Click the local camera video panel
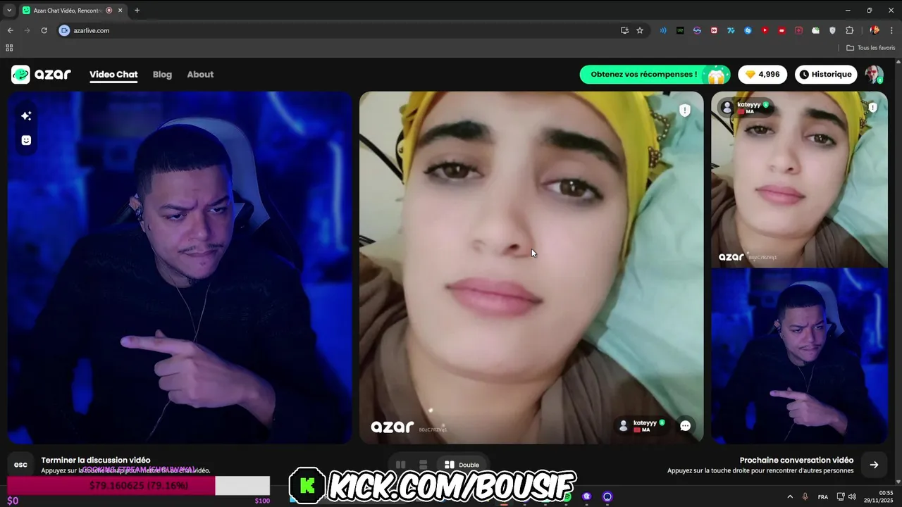Viewport: 902px width, 507px height. (x=180, y=268)
